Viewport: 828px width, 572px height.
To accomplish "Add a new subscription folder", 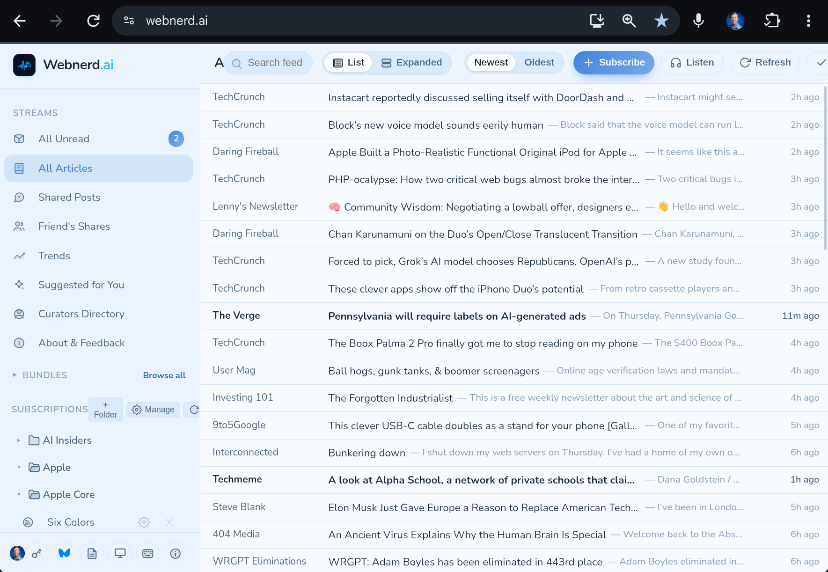I will (x=105, y=410).
